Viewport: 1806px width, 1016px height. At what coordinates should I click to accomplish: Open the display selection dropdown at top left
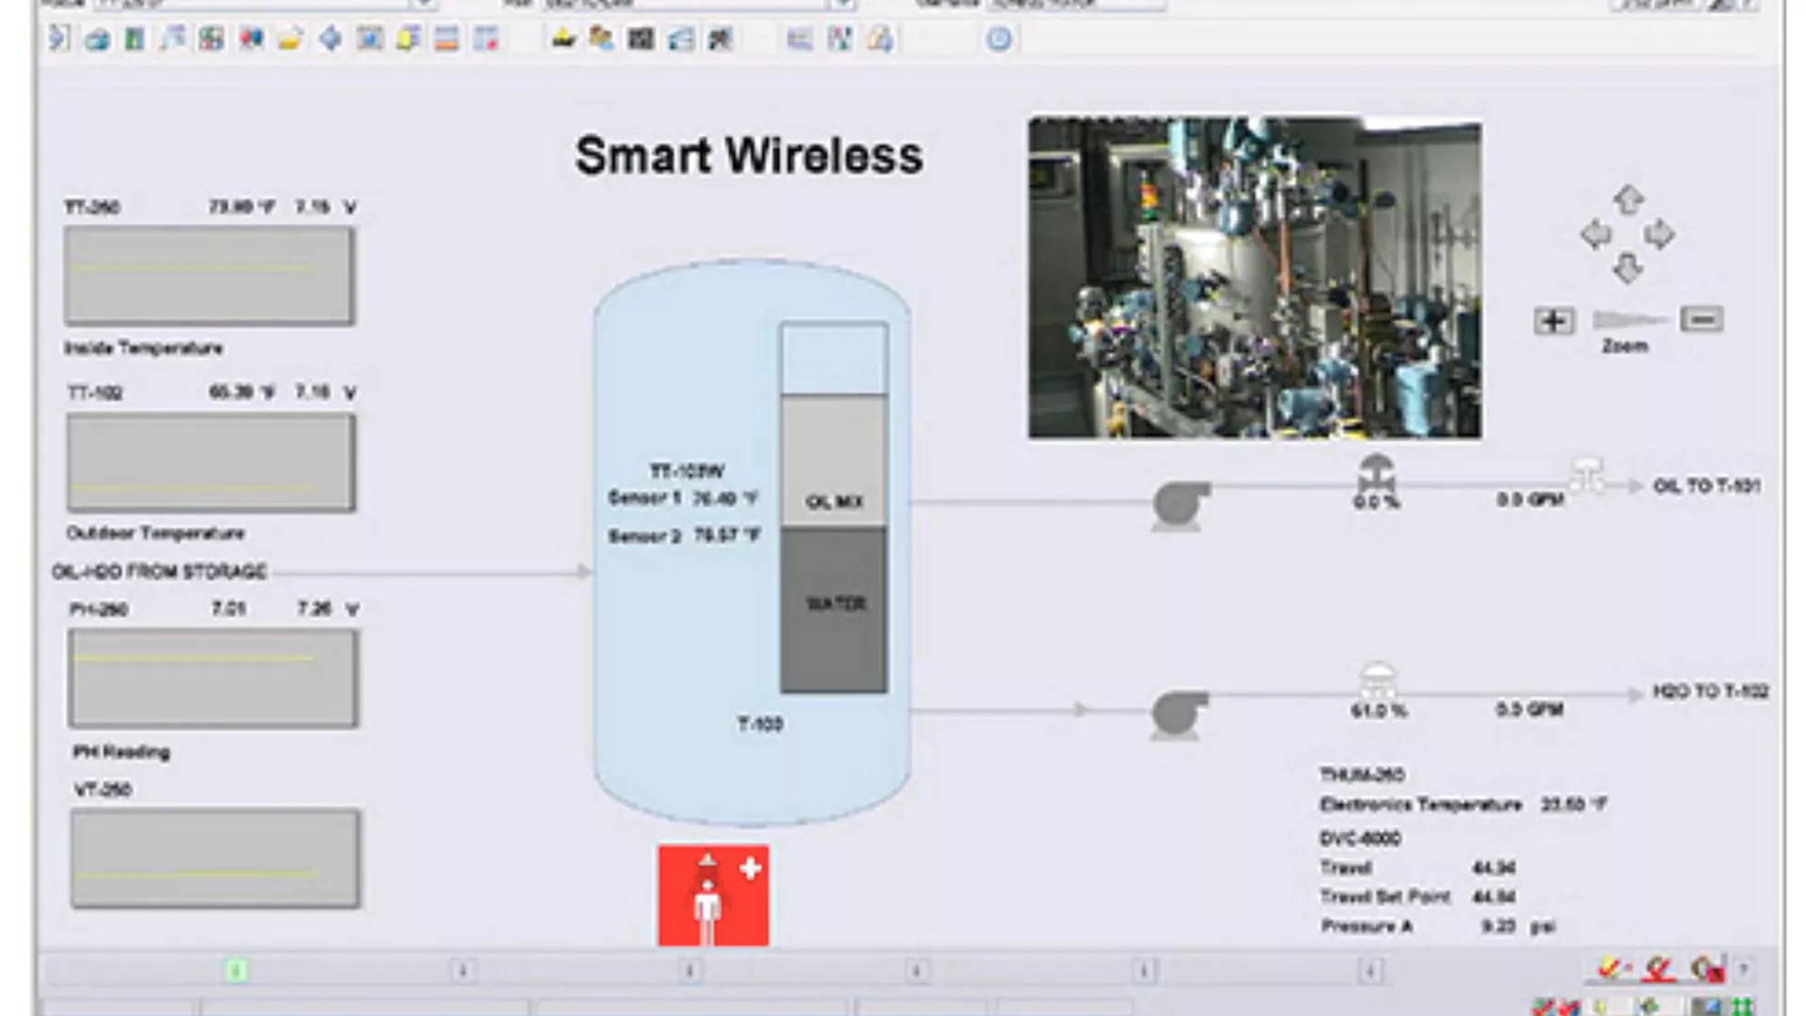(423, 5)
